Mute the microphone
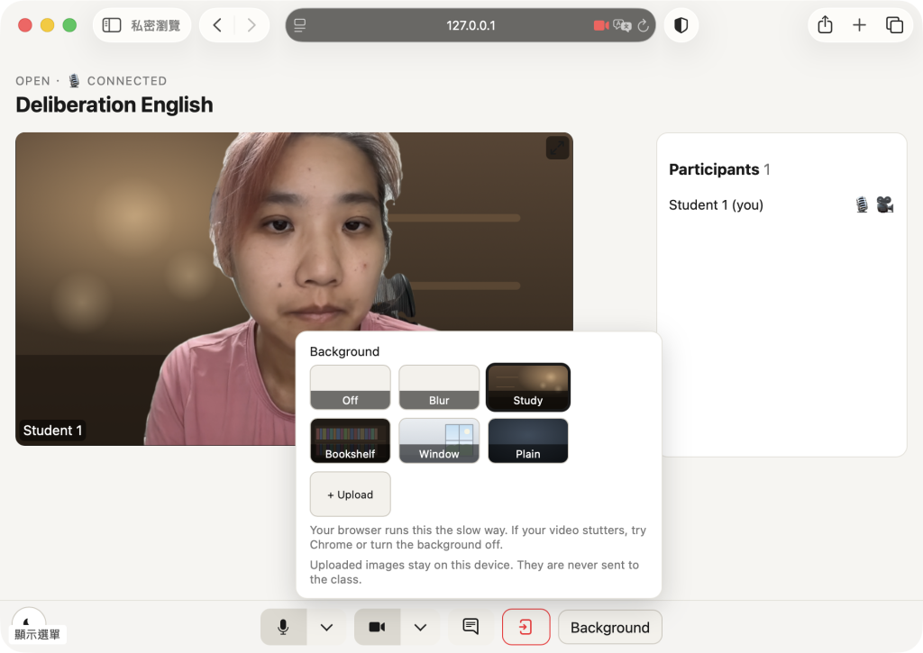 283,627
